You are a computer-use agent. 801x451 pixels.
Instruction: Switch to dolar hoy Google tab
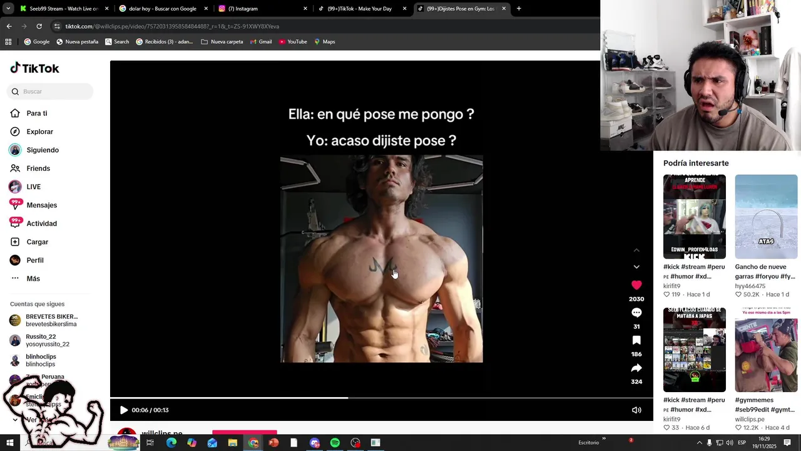click(163, 9)
